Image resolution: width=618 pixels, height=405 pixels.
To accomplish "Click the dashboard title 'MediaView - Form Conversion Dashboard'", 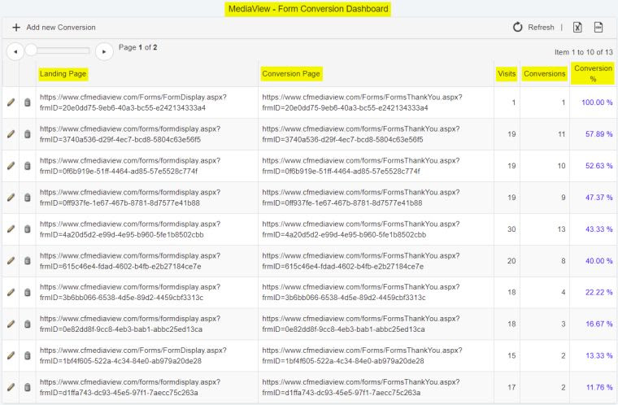I will 308,9.
